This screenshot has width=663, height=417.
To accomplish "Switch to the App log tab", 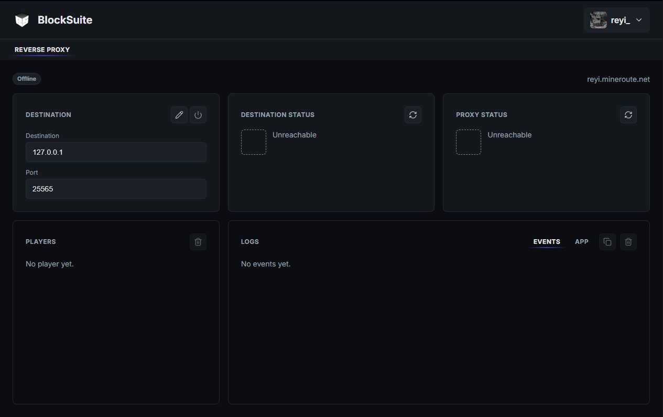I will pos(582,242).
